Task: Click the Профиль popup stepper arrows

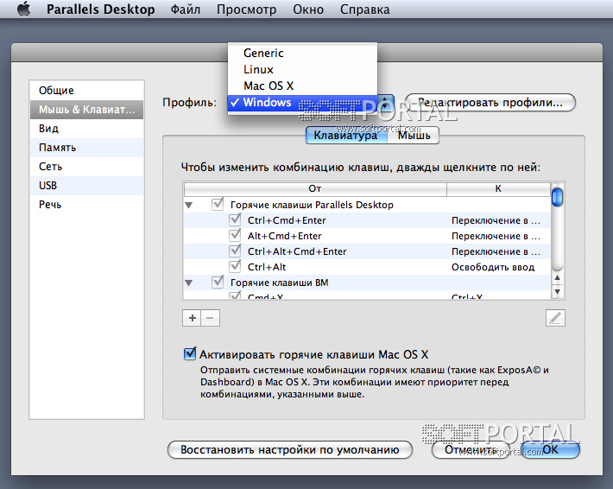Action: coord(385,103)
